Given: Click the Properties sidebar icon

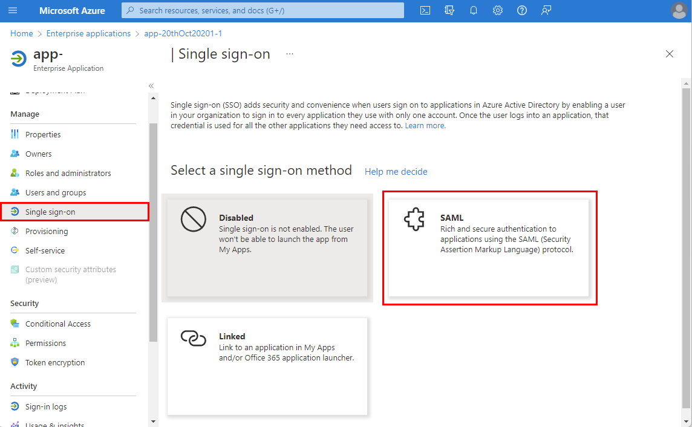Looking at the screenshot, I should (15, 134).
